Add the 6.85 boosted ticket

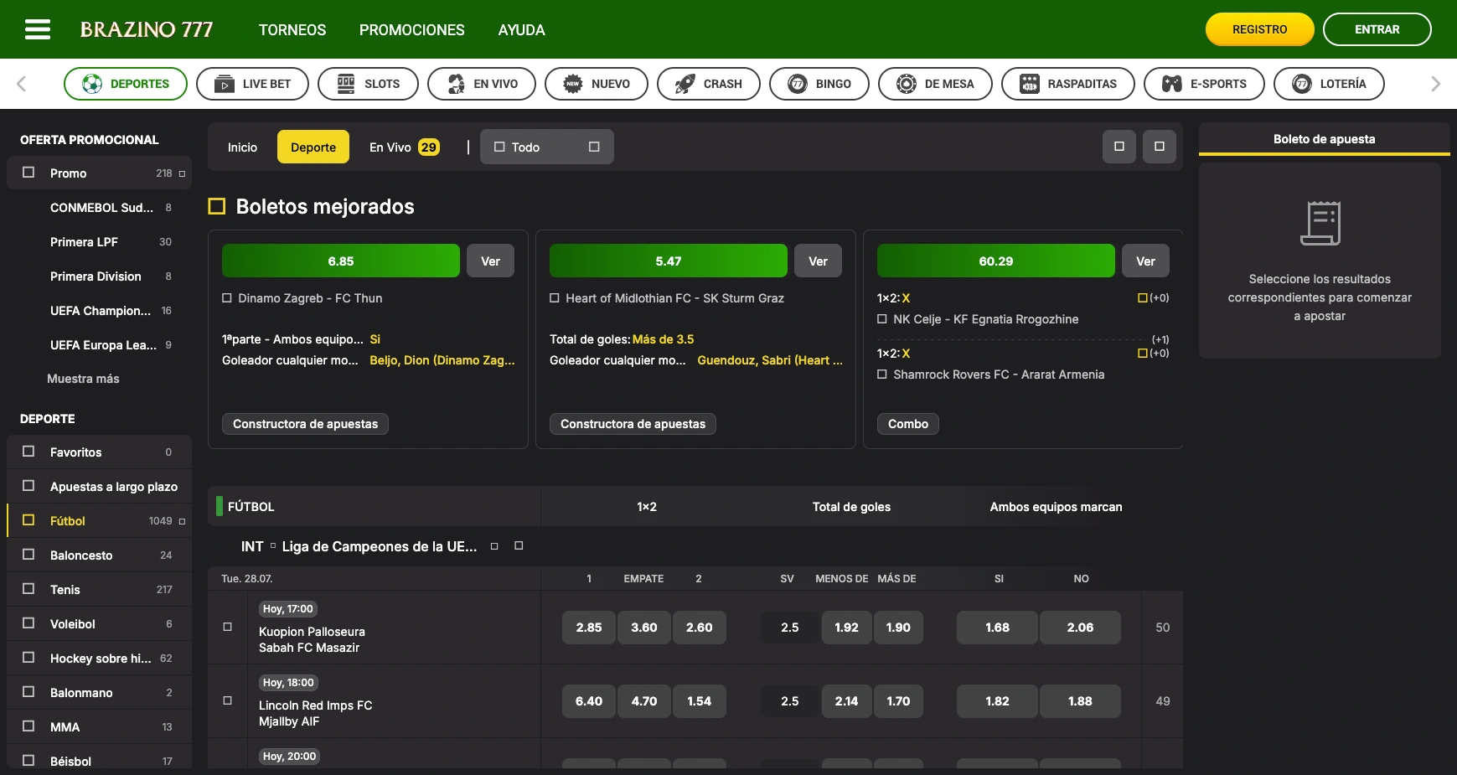click(x=341, y=261)
